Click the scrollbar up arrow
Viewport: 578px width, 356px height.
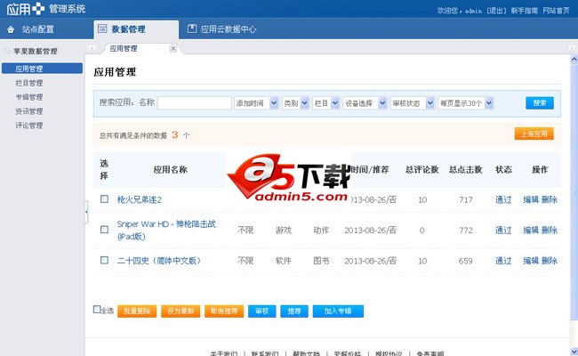pyautogui.click(x=574, y=59)
